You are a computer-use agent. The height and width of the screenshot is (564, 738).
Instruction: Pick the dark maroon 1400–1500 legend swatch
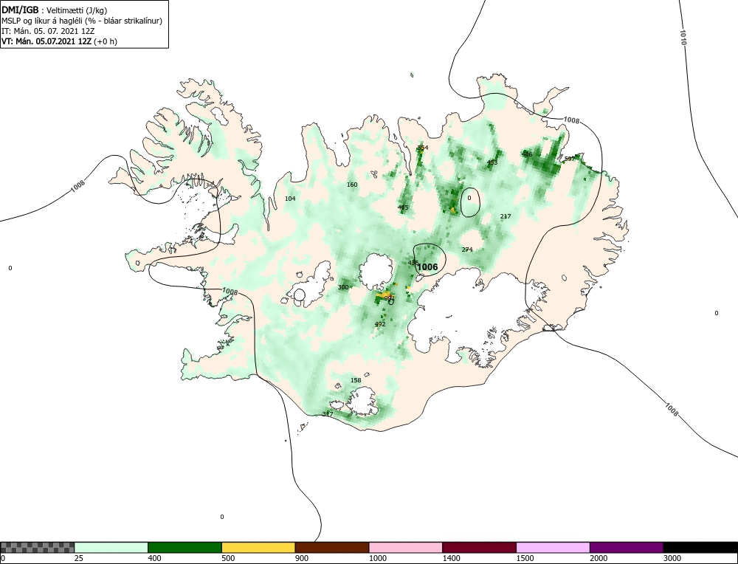479,548
